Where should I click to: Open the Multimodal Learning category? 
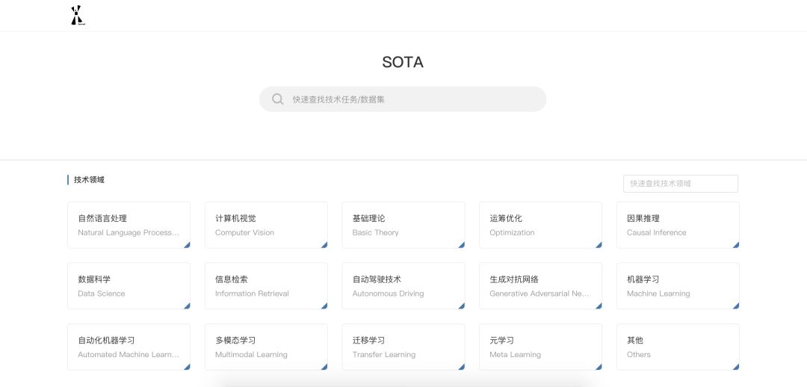[x=266, y=347]
